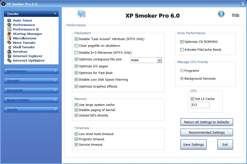Screen dimensions: 247x164
Task: Click the Internet Optimizer icon
Action: click(9, 60)
